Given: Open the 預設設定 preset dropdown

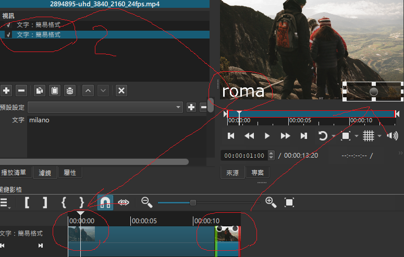Looking at the screenshot, I should 104,107.
